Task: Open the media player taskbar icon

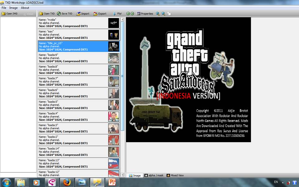Action: [36, 182]
